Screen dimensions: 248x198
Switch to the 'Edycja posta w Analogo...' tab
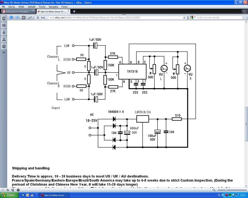click(x=18, y=11)
